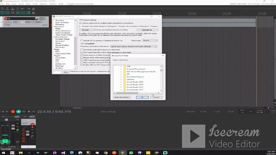Screen dimensions: 276x155
Task: Open File Explorer from the taskbar
Action: [21, 153]
